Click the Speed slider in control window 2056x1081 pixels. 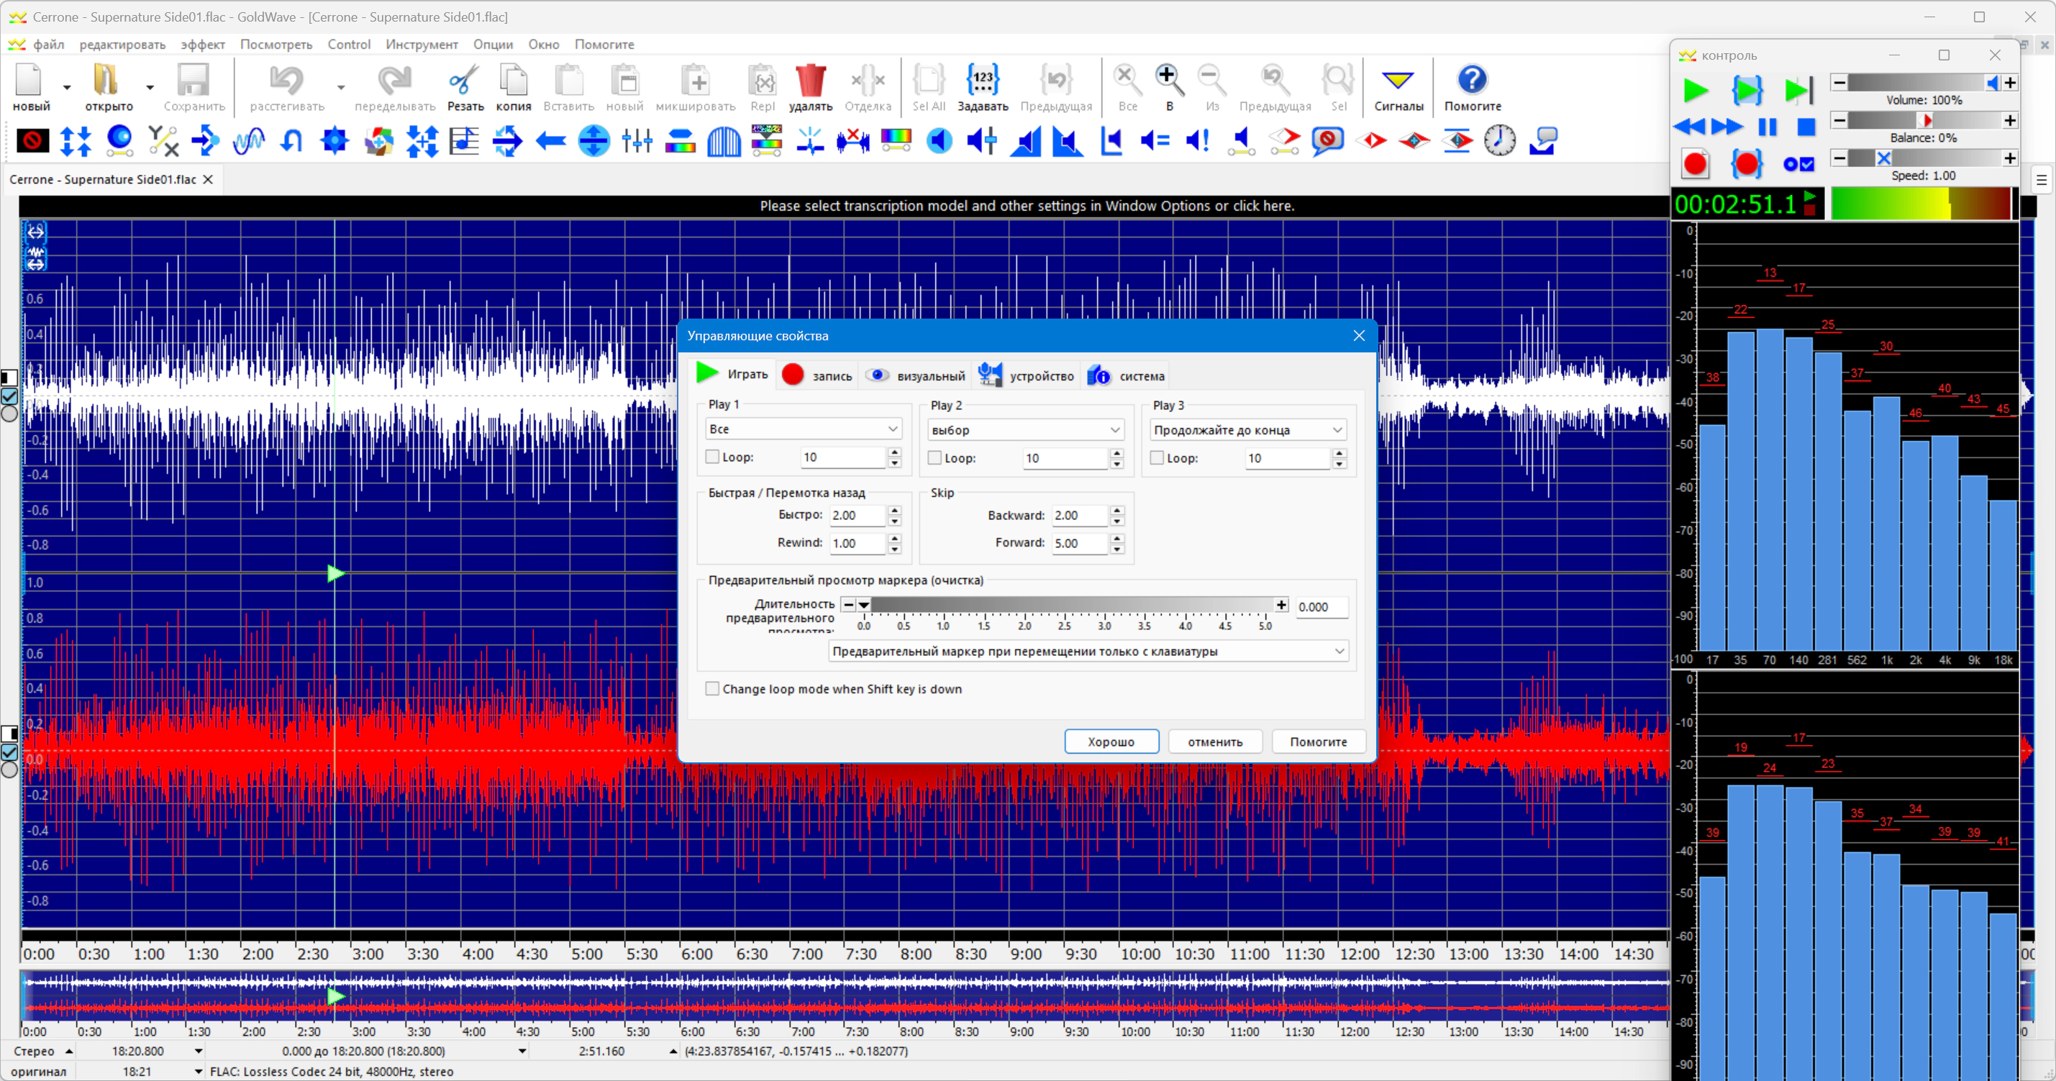pyautogui.click(x=1924, y=158)
